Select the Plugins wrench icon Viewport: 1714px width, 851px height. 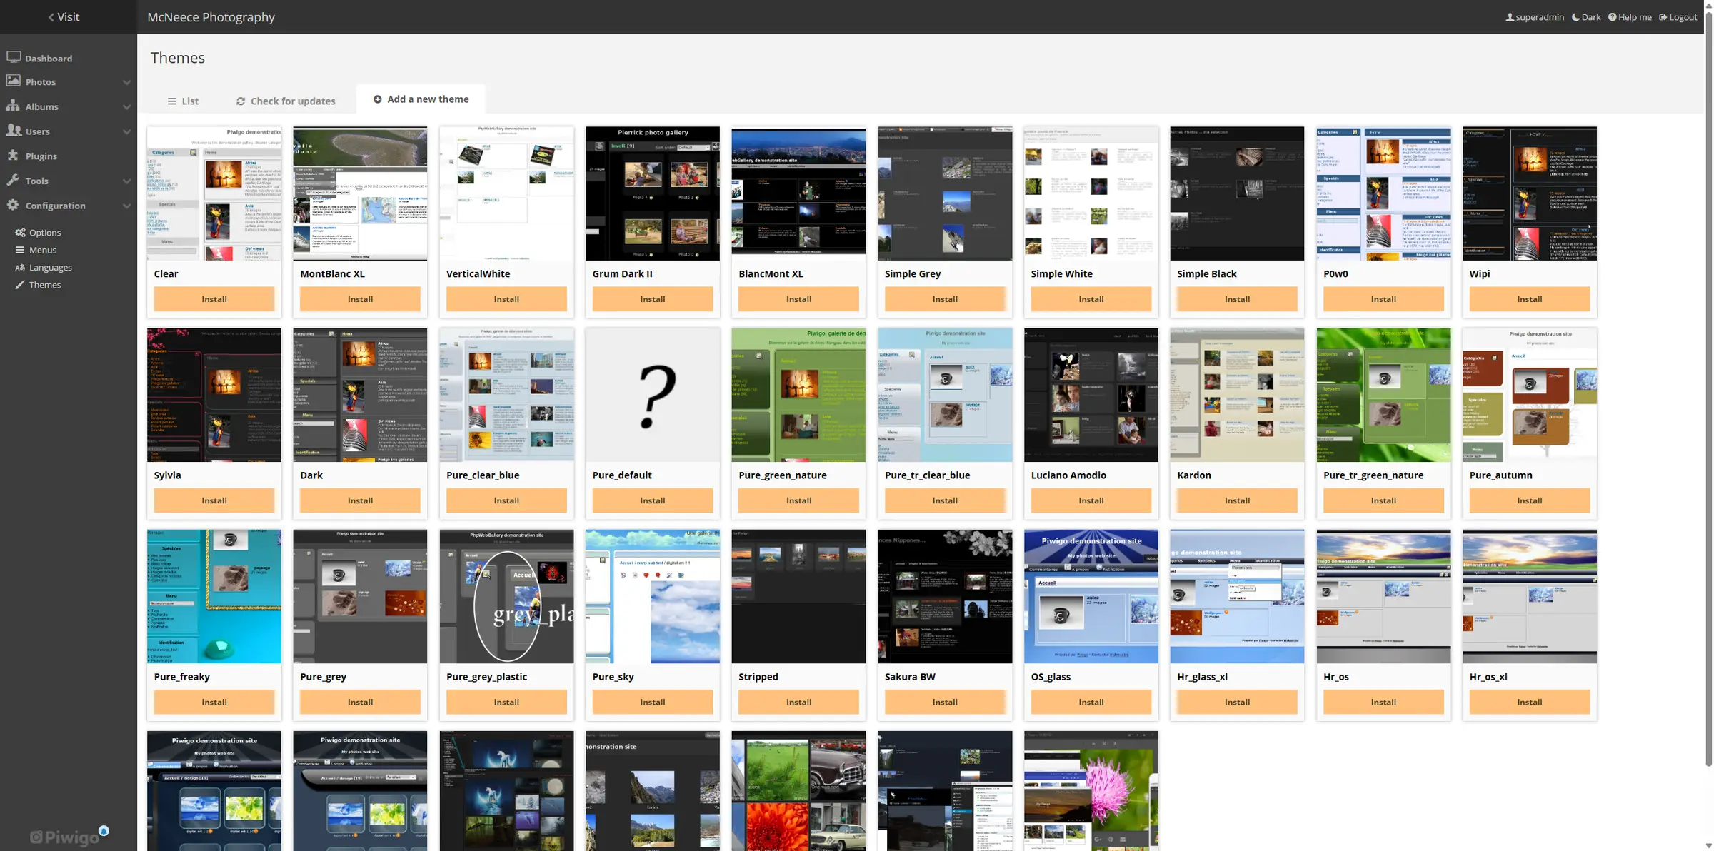pyautogui.click(x=13, y=156)
